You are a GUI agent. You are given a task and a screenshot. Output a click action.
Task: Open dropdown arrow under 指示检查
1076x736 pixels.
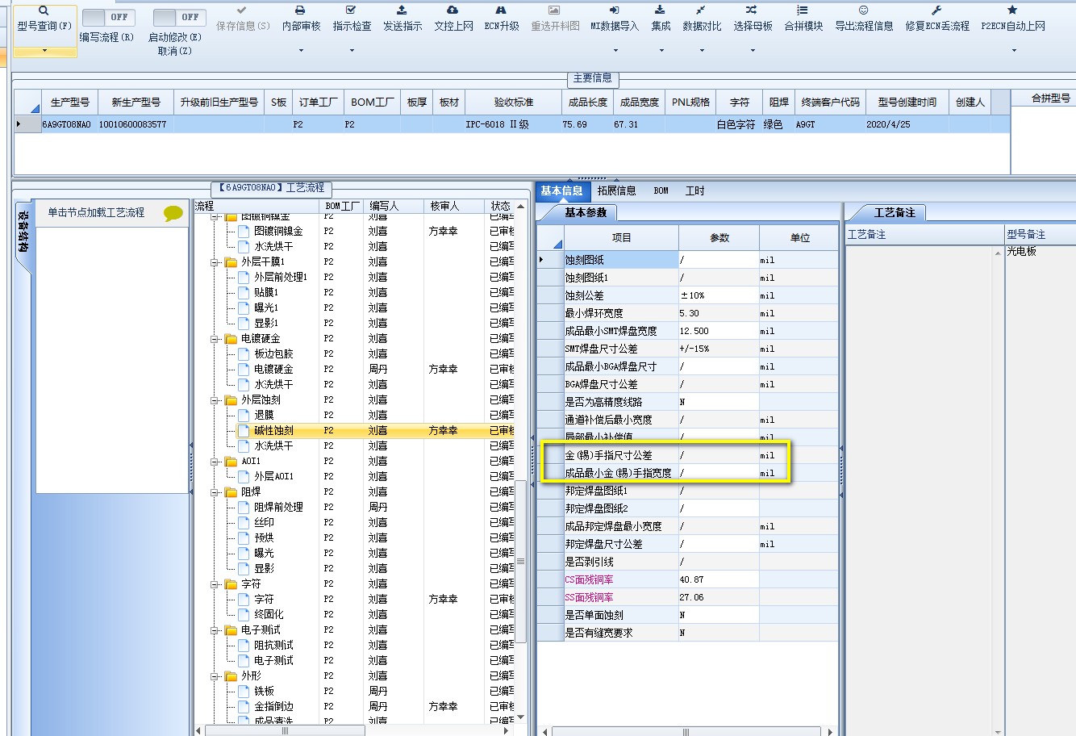coord(352,51)
